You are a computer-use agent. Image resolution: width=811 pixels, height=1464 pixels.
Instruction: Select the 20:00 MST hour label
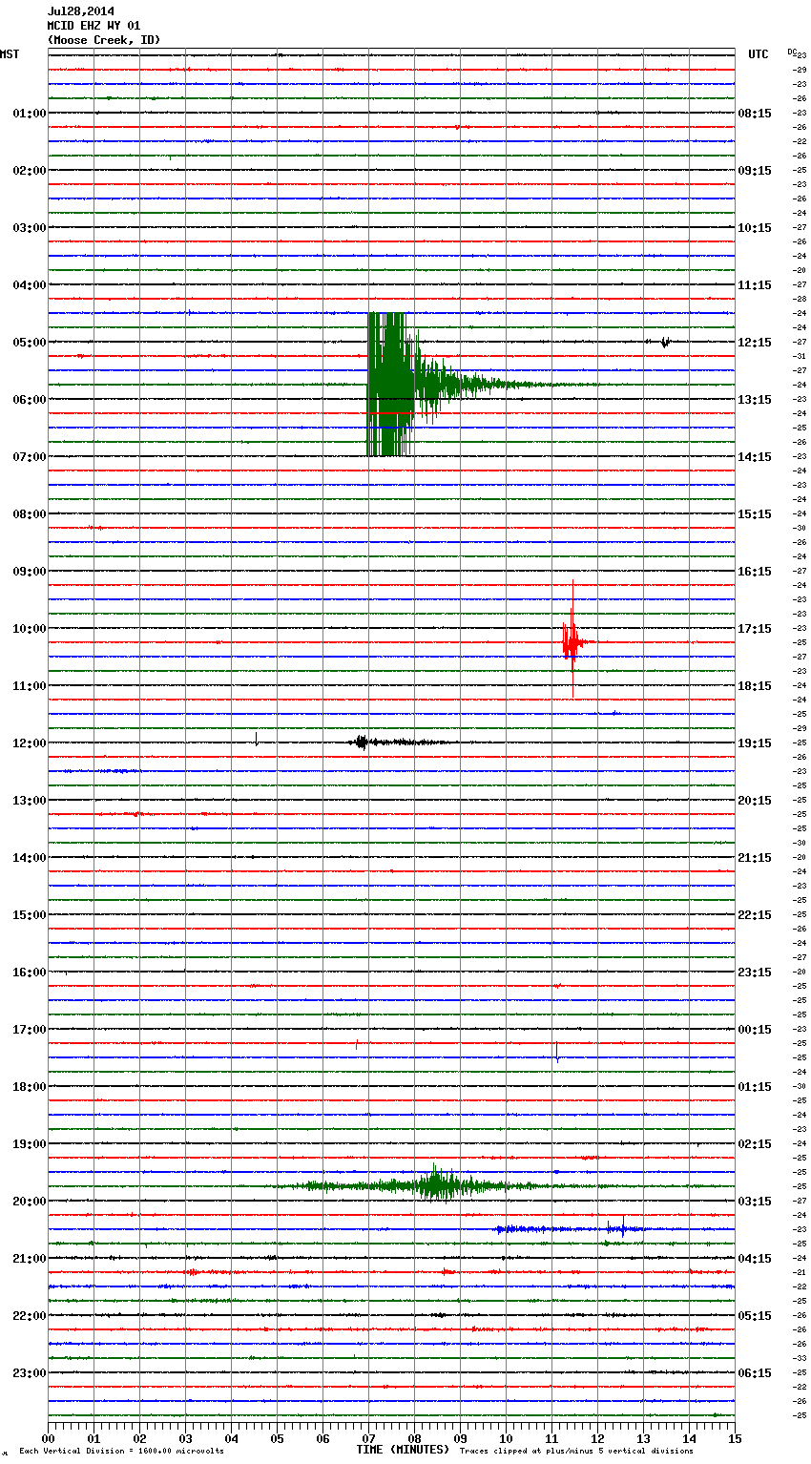click(30, 1202)
